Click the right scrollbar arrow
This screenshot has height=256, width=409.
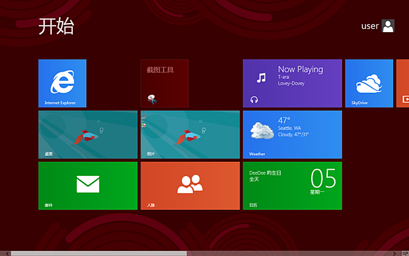pyautogui.click(x=394, y=253)
